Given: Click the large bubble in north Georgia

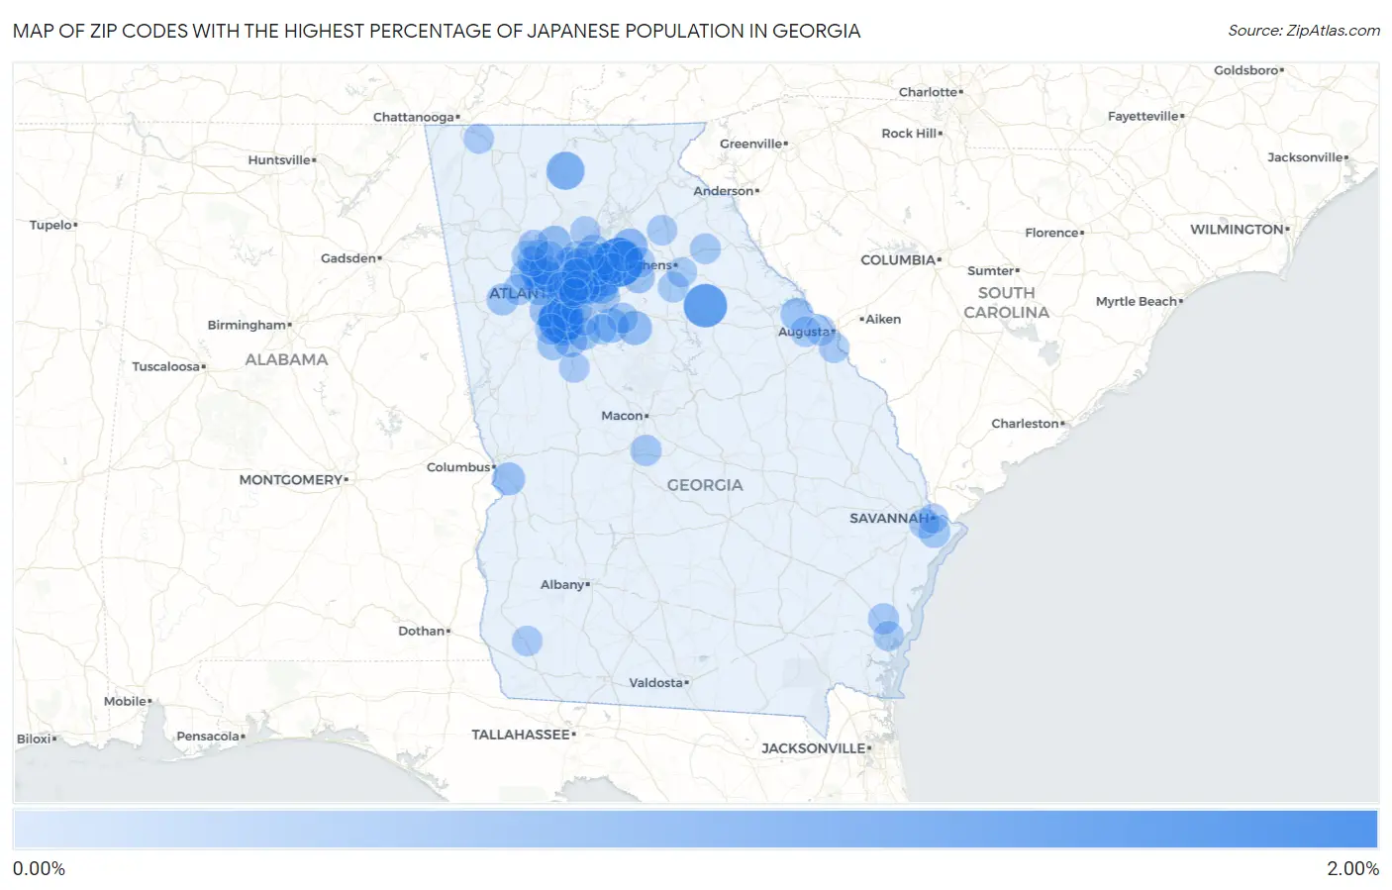Looking at the screenshot, I should (x=565, y=170).
